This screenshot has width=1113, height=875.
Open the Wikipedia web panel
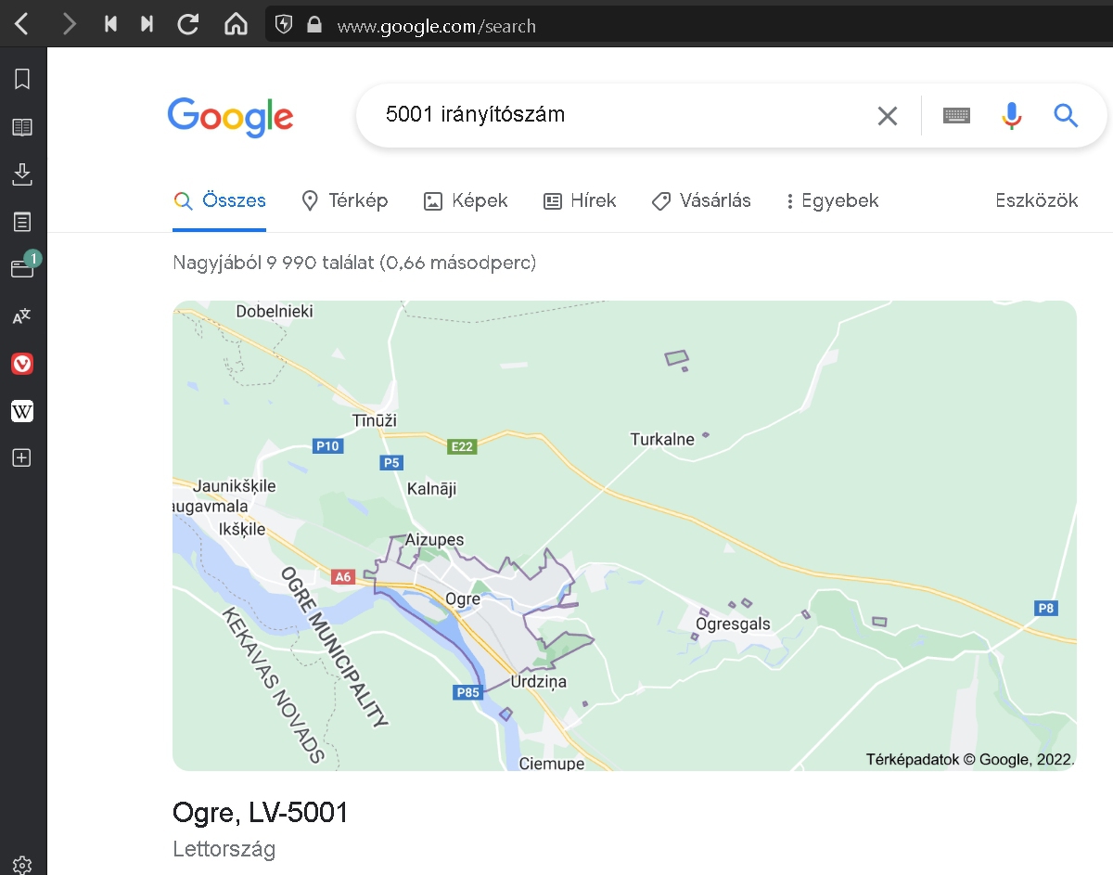(x=22, y=410)
